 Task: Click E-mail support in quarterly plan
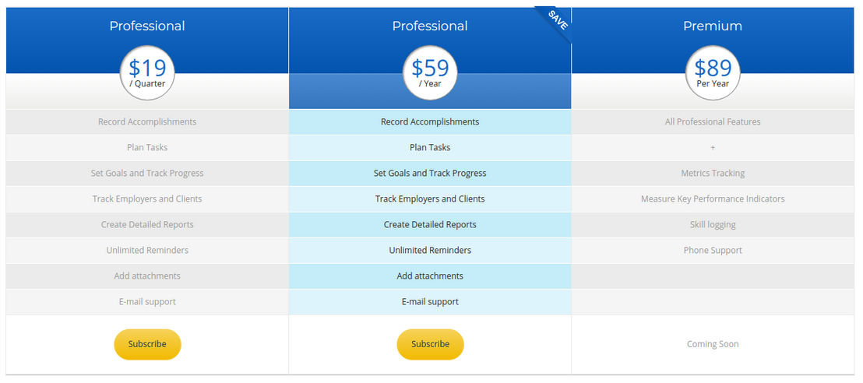tap(147, 301)
